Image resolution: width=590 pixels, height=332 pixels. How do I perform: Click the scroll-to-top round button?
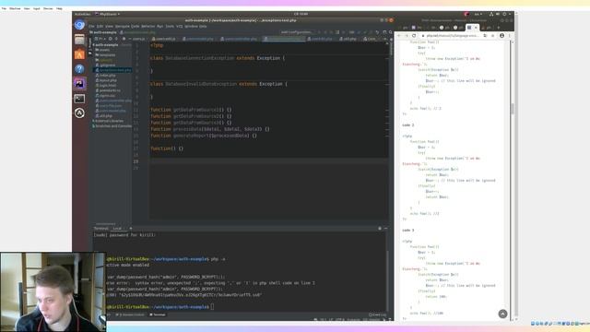[x=502, y=314]
